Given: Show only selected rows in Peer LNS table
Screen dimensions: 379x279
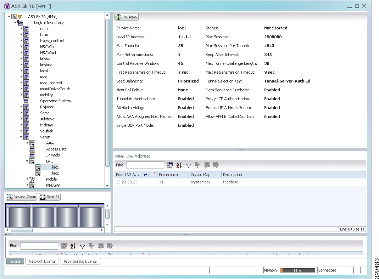Looking at the screenshot, I should 216,165.
